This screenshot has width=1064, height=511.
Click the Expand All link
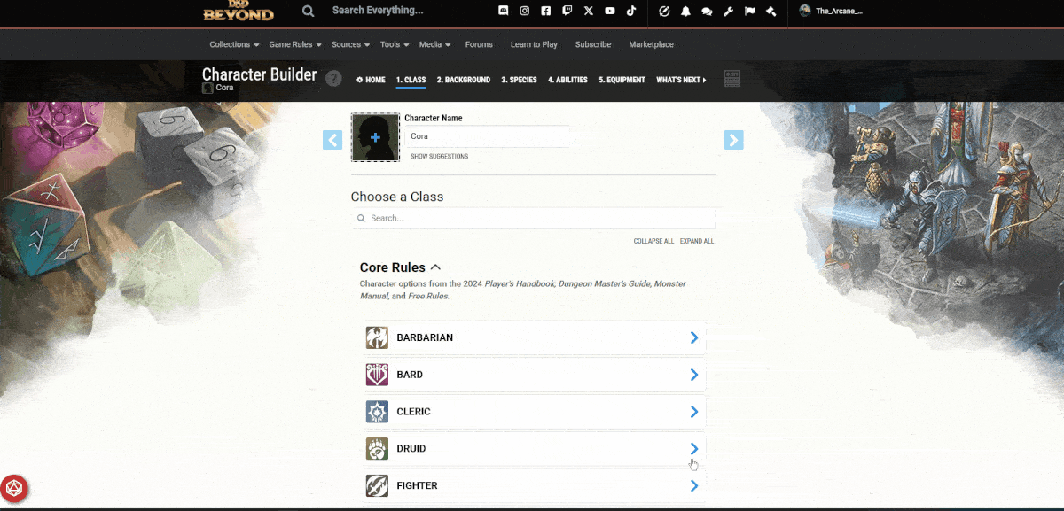(696, 241)
